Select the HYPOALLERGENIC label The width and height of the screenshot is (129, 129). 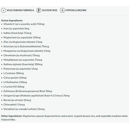click(x=76, y=10)
